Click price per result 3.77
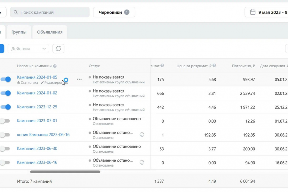The image size is (288, 192). click(x=212, y=149)
